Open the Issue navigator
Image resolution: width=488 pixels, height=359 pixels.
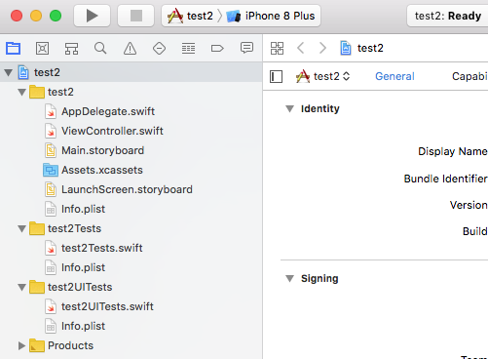tap(130, 49)
